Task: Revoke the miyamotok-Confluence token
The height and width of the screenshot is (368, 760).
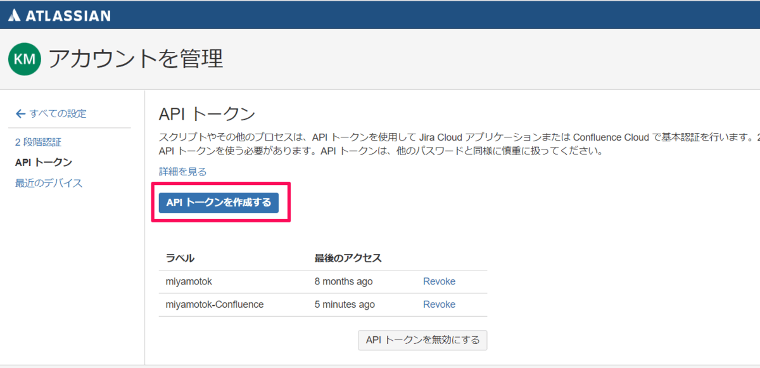Action: (439, 304)
